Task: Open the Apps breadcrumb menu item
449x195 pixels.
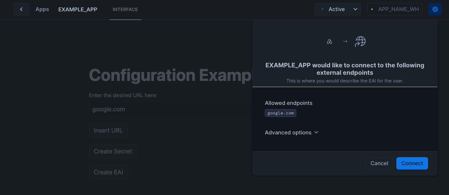Action: [42, 9]
